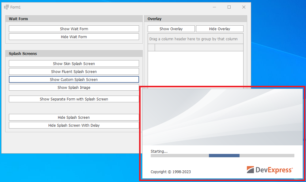Click the Starting... status text
The height and width of the screenshot is (182, 306).
click(x=159, y=151)
